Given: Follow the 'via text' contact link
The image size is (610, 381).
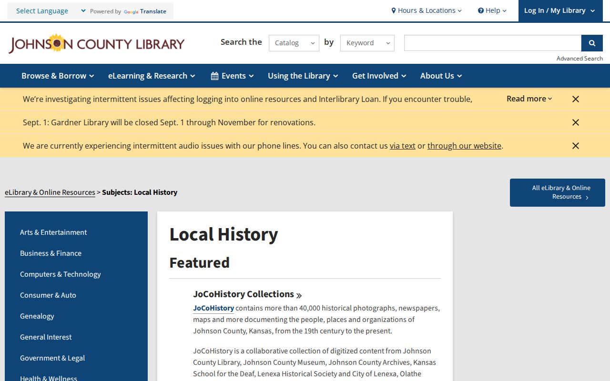Looking at the screenshot, I should tap(403, 146).
